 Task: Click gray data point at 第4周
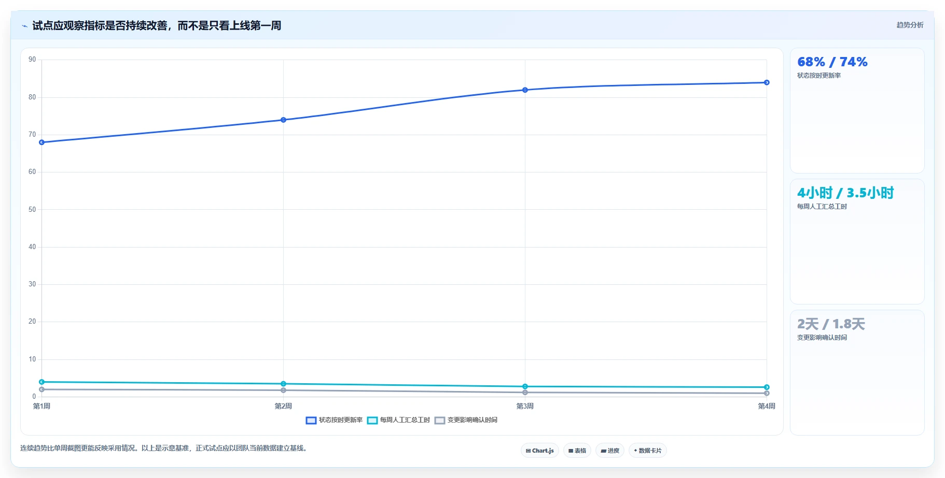pyautogui.click(x=767, y=393)
